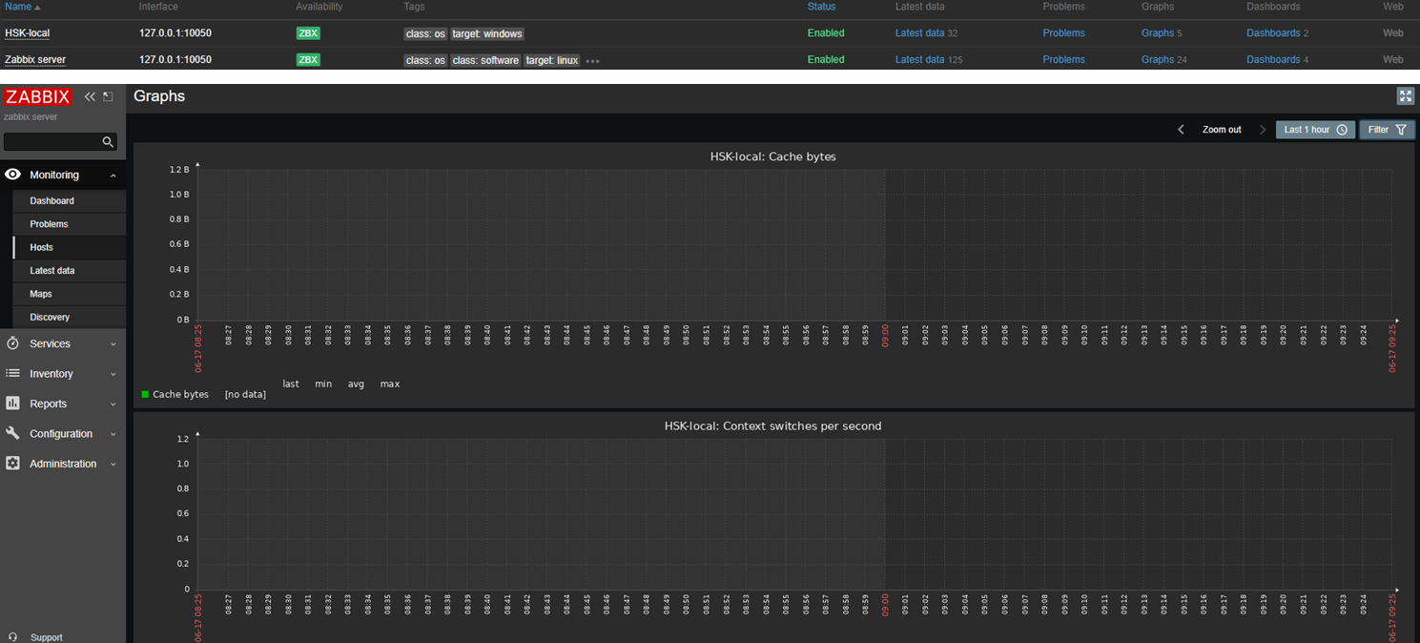Click ZBX availability badge for HSK-local
Image resolution: width=1420 pixels, height=643 pixels.
(x=308, y=33)
